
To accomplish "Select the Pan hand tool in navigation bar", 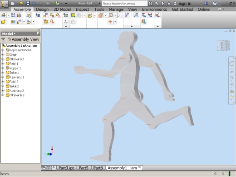I will click(x=231, y=72).
